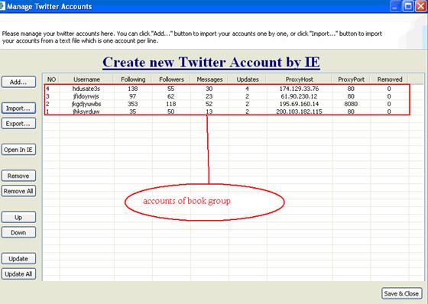Remove the selected account
This screenshot has width=428, height=304.
[18, 176]
